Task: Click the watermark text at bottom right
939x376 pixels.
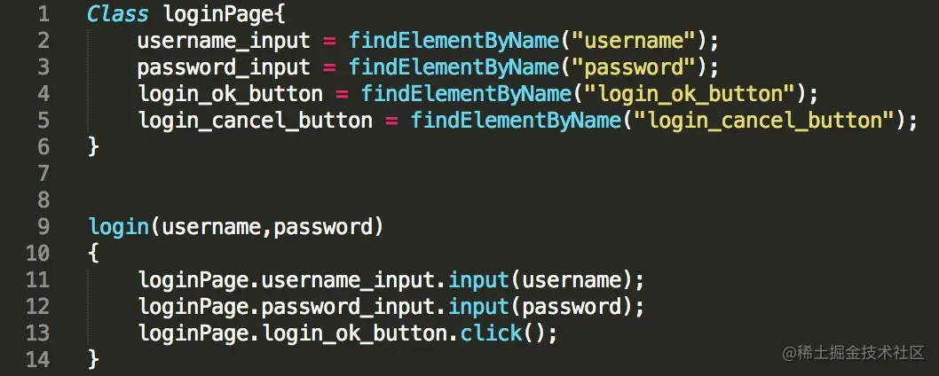Action: [854, 353]
